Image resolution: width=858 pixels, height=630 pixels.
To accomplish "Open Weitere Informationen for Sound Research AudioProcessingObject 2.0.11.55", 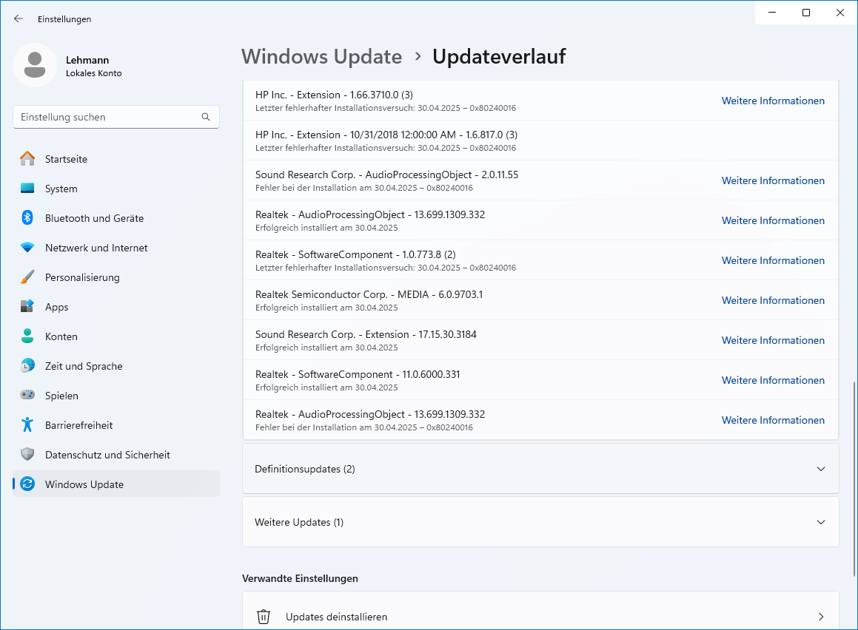I will (x=773, y=180).
